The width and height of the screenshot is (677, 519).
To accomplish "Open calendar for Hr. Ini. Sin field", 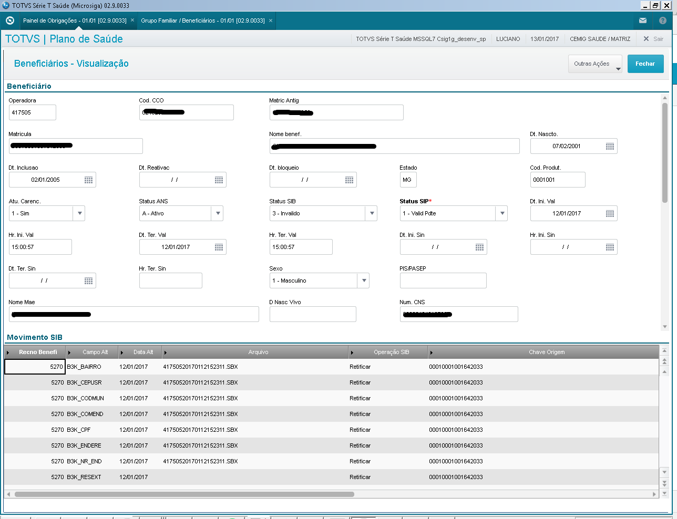I will (610, 247).
